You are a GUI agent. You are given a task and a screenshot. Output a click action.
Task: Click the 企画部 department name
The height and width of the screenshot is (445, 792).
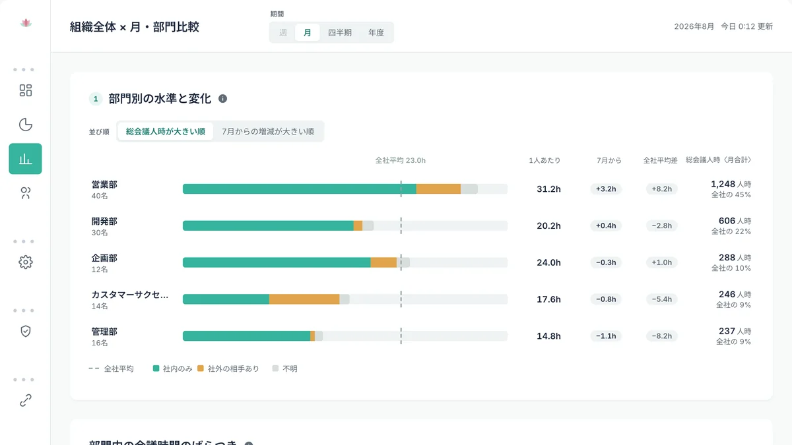104,258
